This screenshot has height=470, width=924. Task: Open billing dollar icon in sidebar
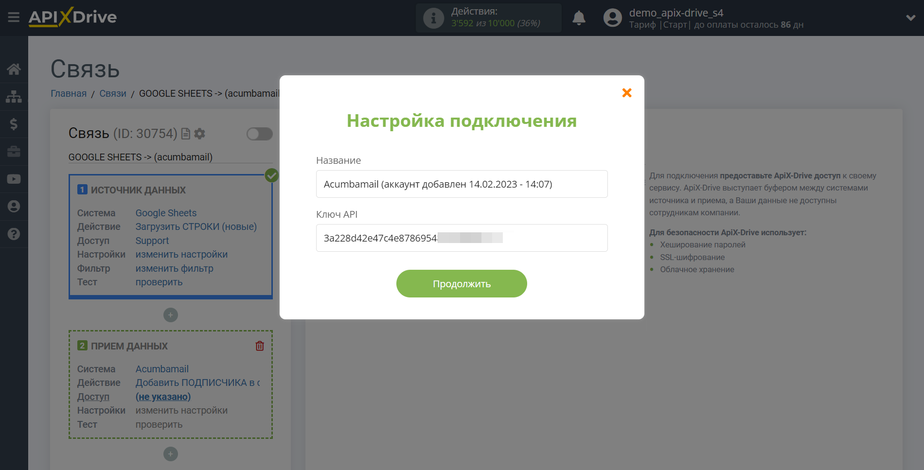[14, 124]
